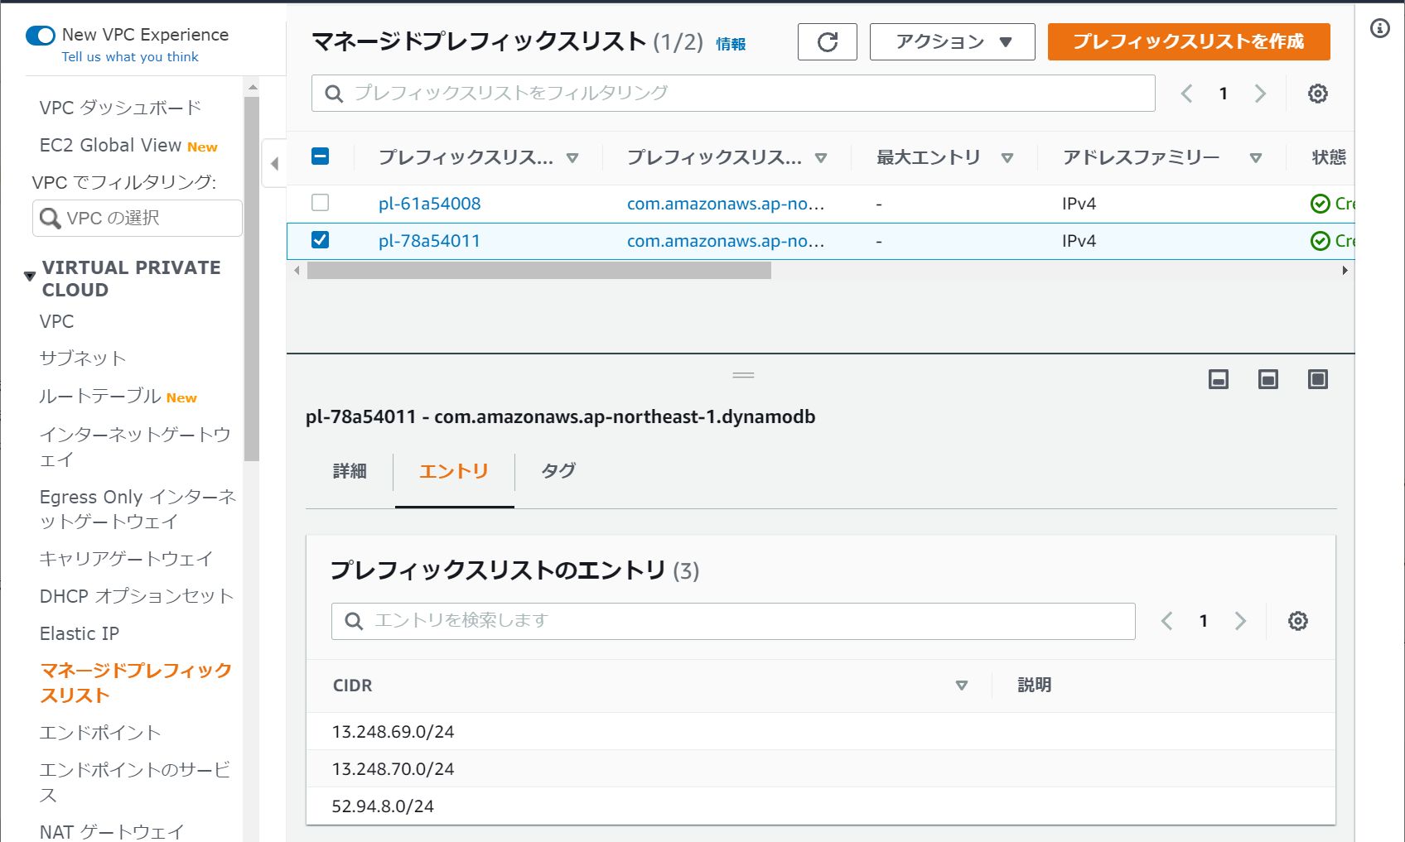Image resolution: width=1405 pixels, height=842 pixels.
Task: Click the table horizontal scrollbar thumb
Action: pyautogui.click(x=538, y=271)
